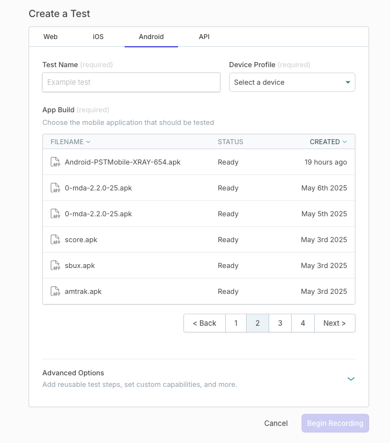The width and height of the screenshot is (390, 443).
Task: Click the file icon beside amtrak.apk
Action: (55, 292)
